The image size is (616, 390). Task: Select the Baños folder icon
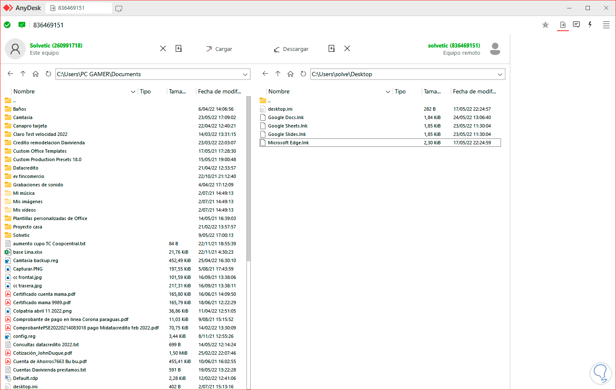[8, 109]
